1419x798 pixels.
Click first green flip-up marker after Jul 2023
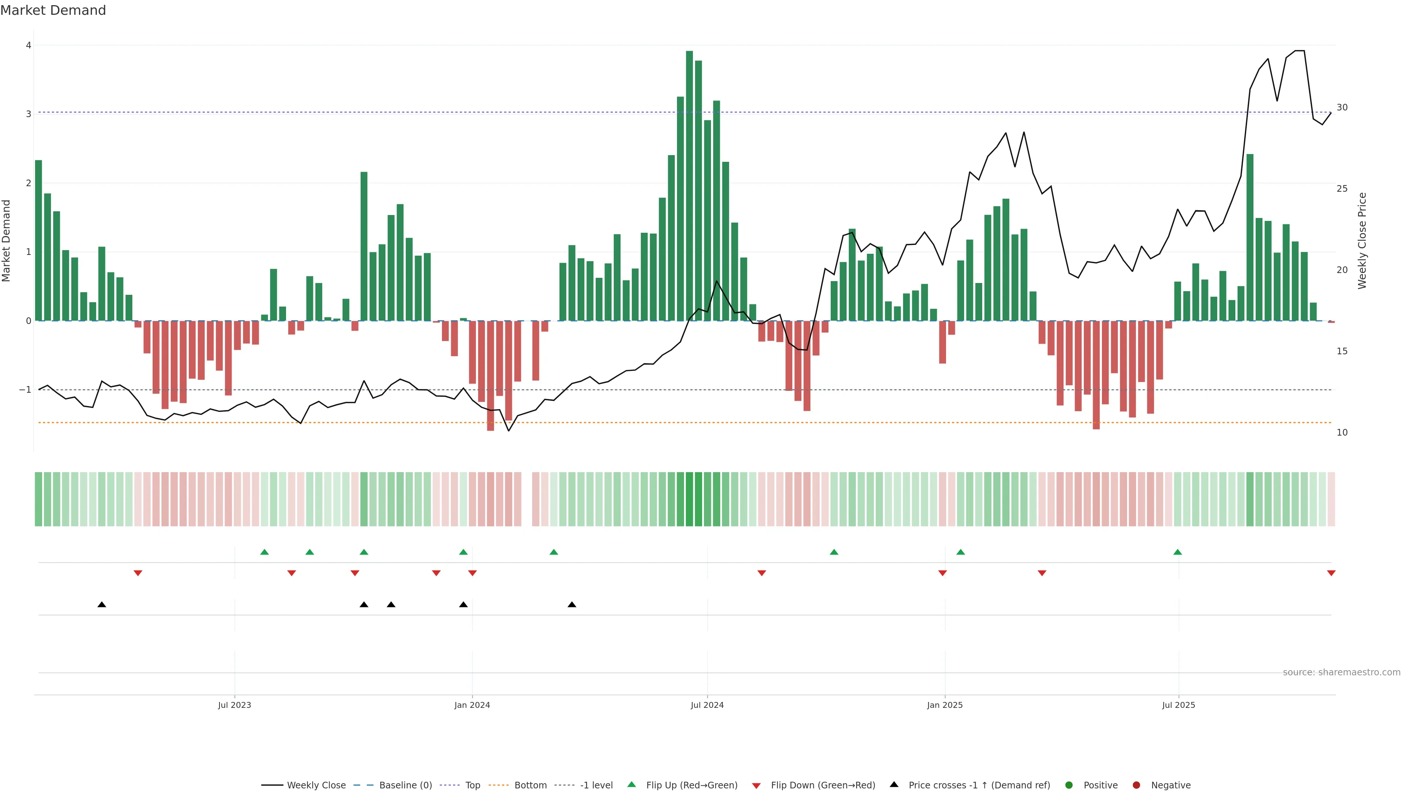[265, 552]
